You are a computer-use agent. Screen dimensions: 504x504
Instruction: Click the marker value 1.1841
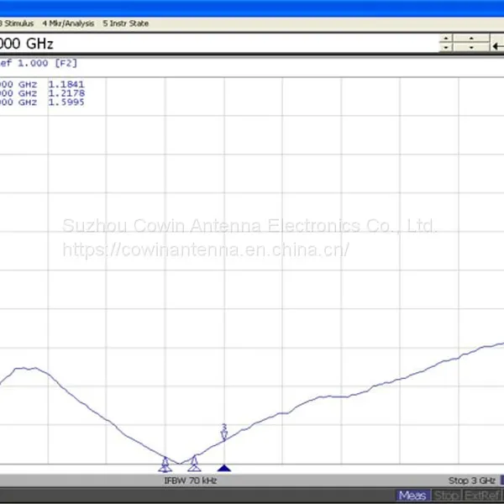[x=66, y=84]
